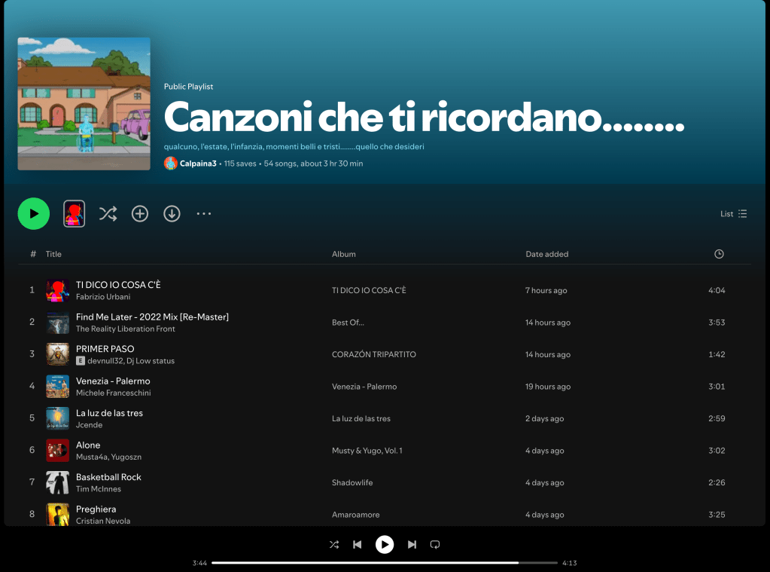Skip to the previous track
The height and width of the screenshot is (572, 770).
point(358,544)
